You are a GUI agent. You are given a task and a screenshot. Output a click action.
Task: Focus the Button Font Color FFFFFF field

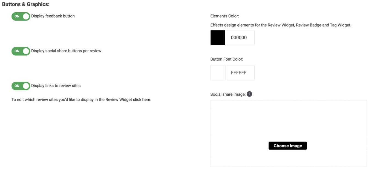pyautogui.click(x=241, y=73)
